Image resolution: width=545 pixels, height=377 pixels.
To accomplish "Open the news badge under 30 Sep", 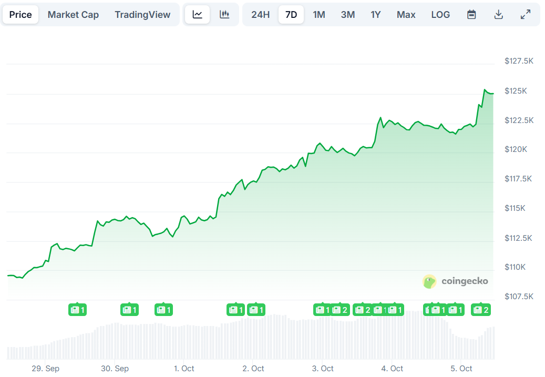I will (129, 310).
